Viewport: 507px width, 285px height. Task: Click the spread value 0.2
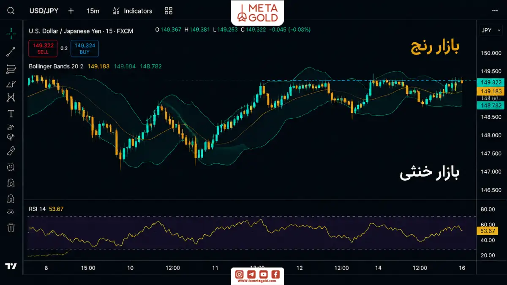[64, 49]
